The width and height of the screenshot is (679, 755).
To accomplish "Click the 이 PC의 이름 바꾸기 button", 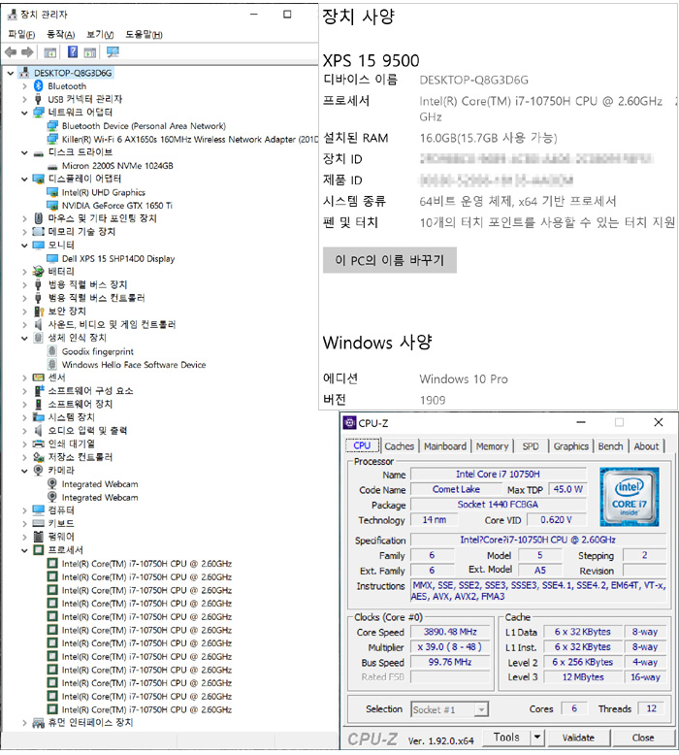I will click(x=389, y=260).
